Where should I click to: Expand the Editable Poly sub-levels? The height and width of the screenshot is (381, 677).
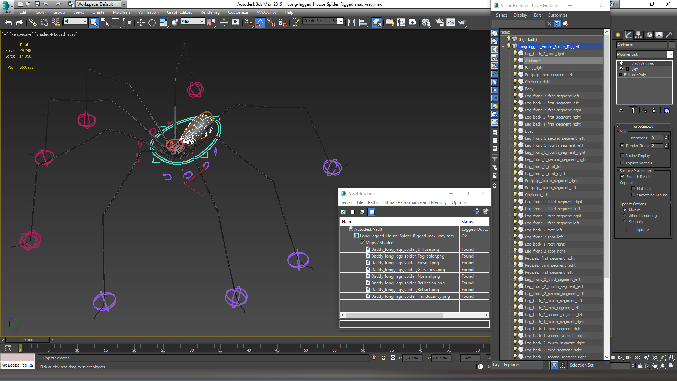(x=621, y=75)
